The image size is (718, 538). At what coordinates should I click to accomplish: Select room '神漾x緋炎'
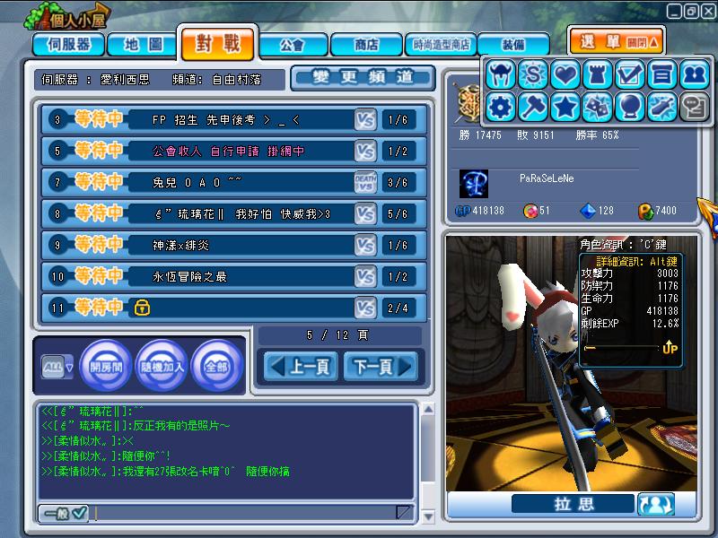(234, 245)
